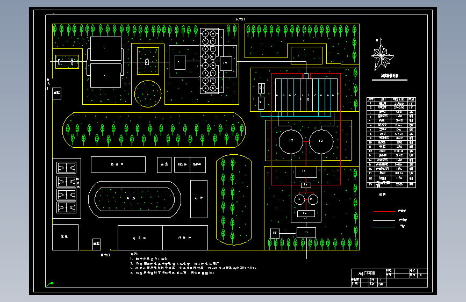Click the south gate label text
466x302 pixels.
pyautogui.click(x=105, y=255)
